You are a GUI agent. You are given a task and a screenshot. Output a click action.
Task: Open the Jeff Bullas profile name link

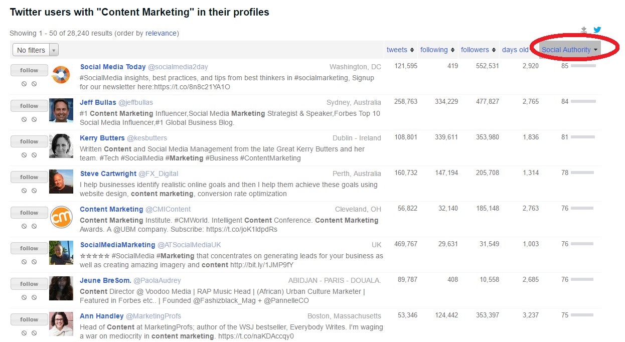[x=98, y=102]
